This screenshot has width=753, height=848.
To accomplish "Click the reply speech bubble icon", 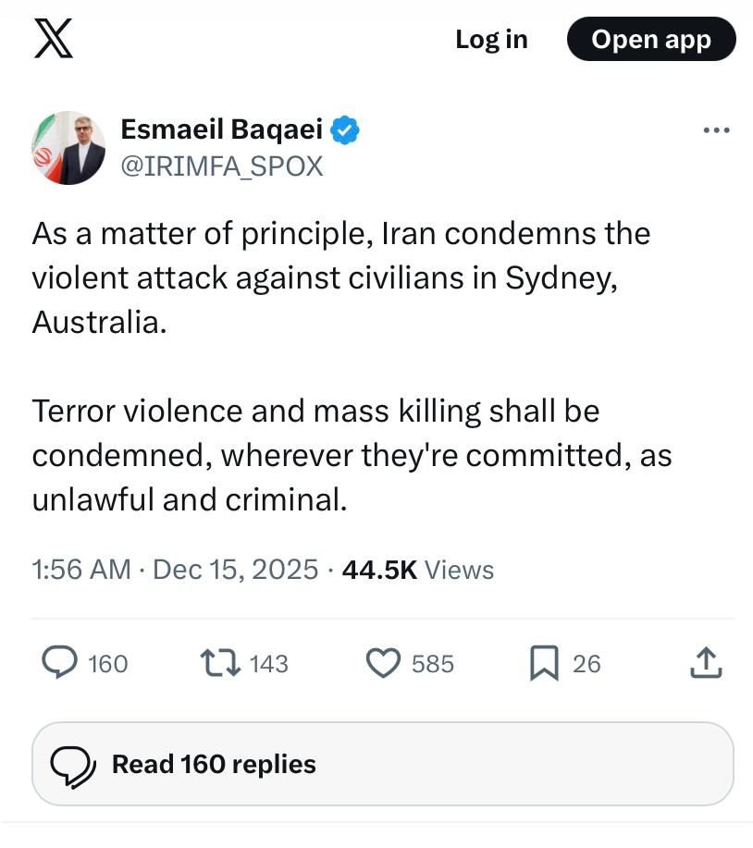I will (61, 663).
